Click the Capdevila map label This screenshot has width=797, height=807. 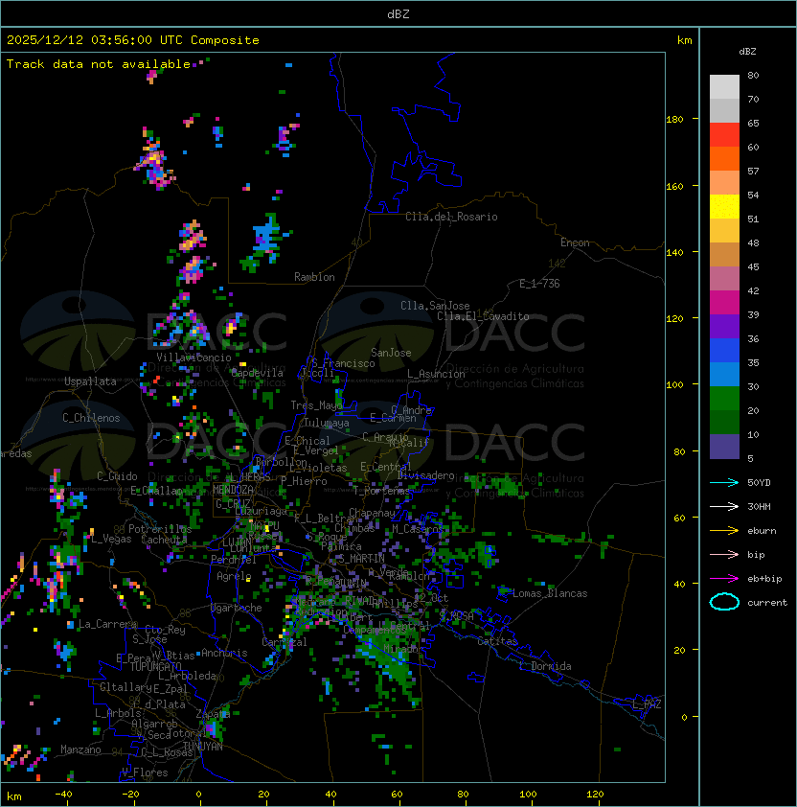tap(257, 373)
